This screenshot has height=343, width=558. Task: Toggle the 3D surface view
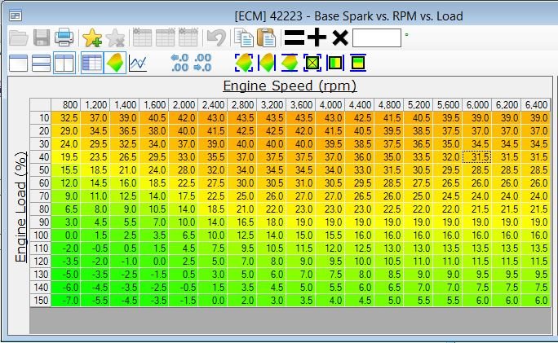[115, 64]
